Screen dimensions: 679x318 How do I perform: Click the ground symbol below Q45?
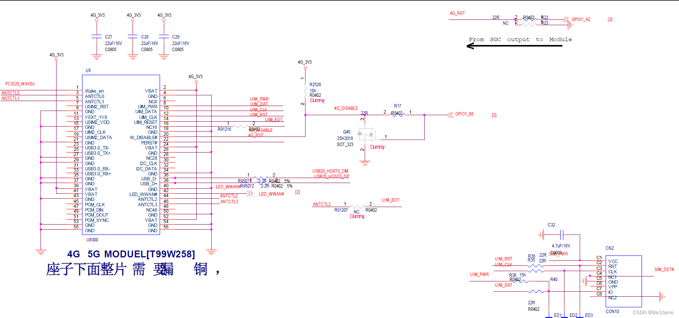pos(365,163)
